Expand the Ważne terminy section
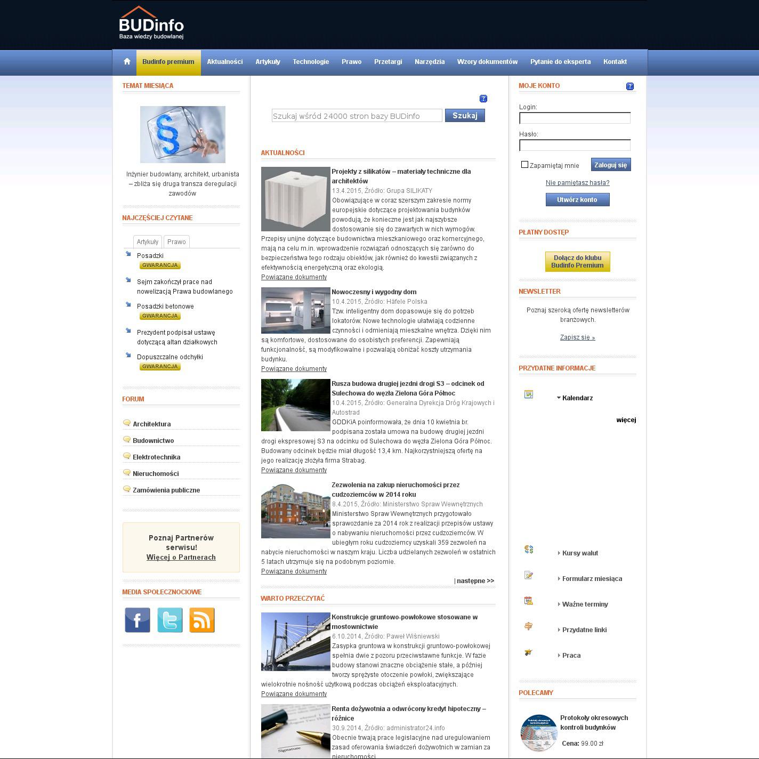This screenshot has width=759, height=759. pos(584,604)
